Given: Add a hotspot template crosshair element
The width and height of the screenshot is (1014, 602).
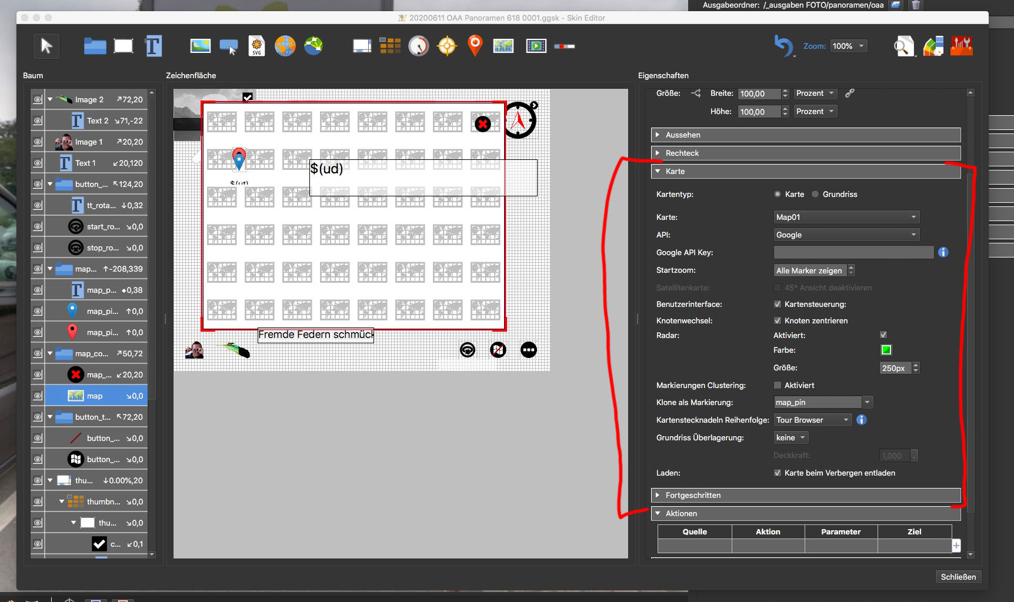Looking at the screenshot, I should [447, 46].
